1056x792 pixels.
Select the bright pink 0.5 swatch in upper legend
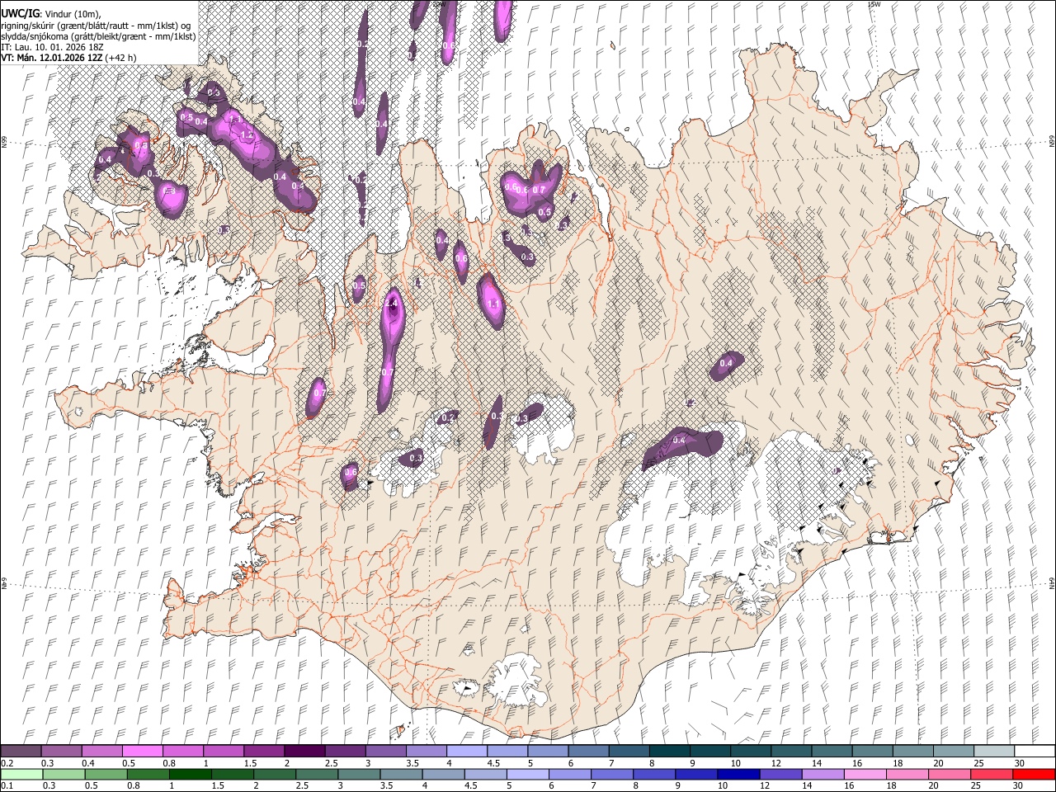tap(142, 751)
